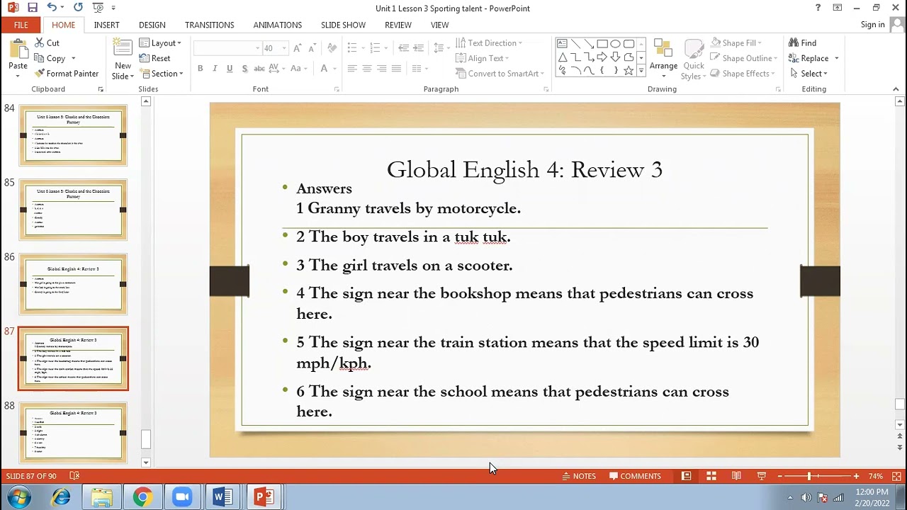Screen dimensions: 907x510
Task: Toggle text Shadow formatting
Action: click(244, 69)
